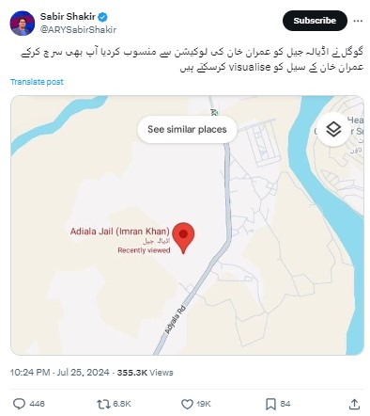
Task: Share the post via share icon
Action: click(x=354, y=404)
